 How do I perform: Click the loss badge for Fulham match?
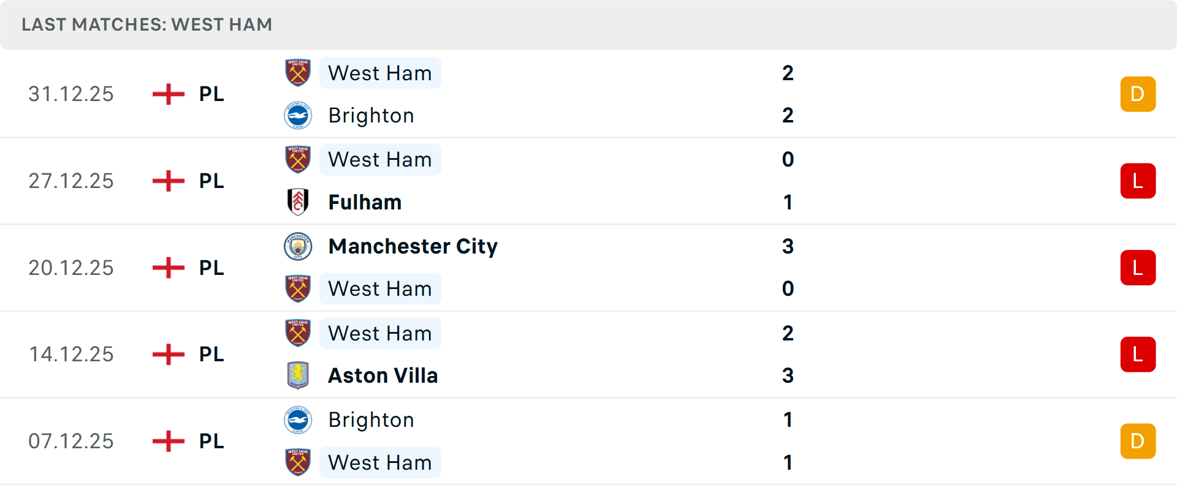(1138, 181)
